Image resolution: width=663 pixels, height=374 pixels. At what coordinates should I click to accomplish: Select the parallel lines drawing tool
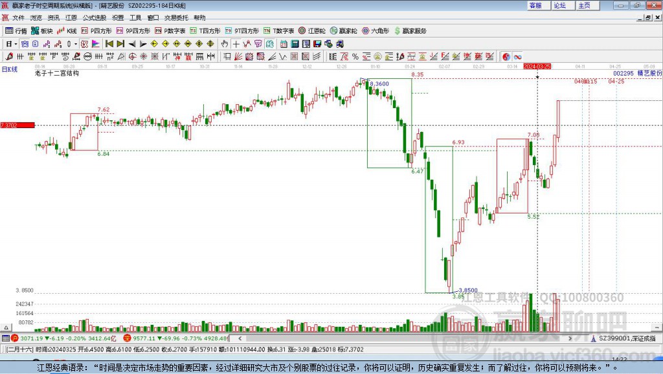[x=317, y=57]
